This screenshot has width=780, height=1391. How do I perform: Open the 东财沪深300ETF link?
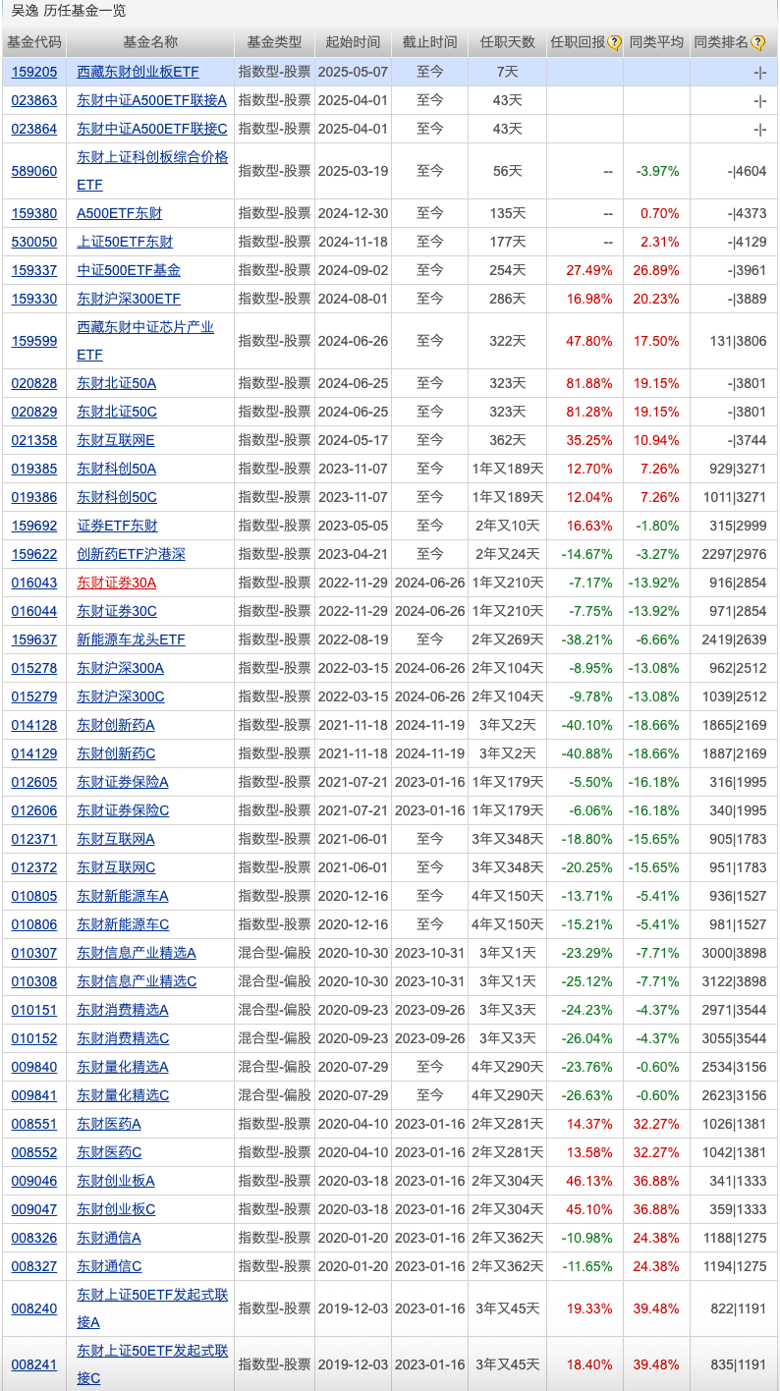129,299
